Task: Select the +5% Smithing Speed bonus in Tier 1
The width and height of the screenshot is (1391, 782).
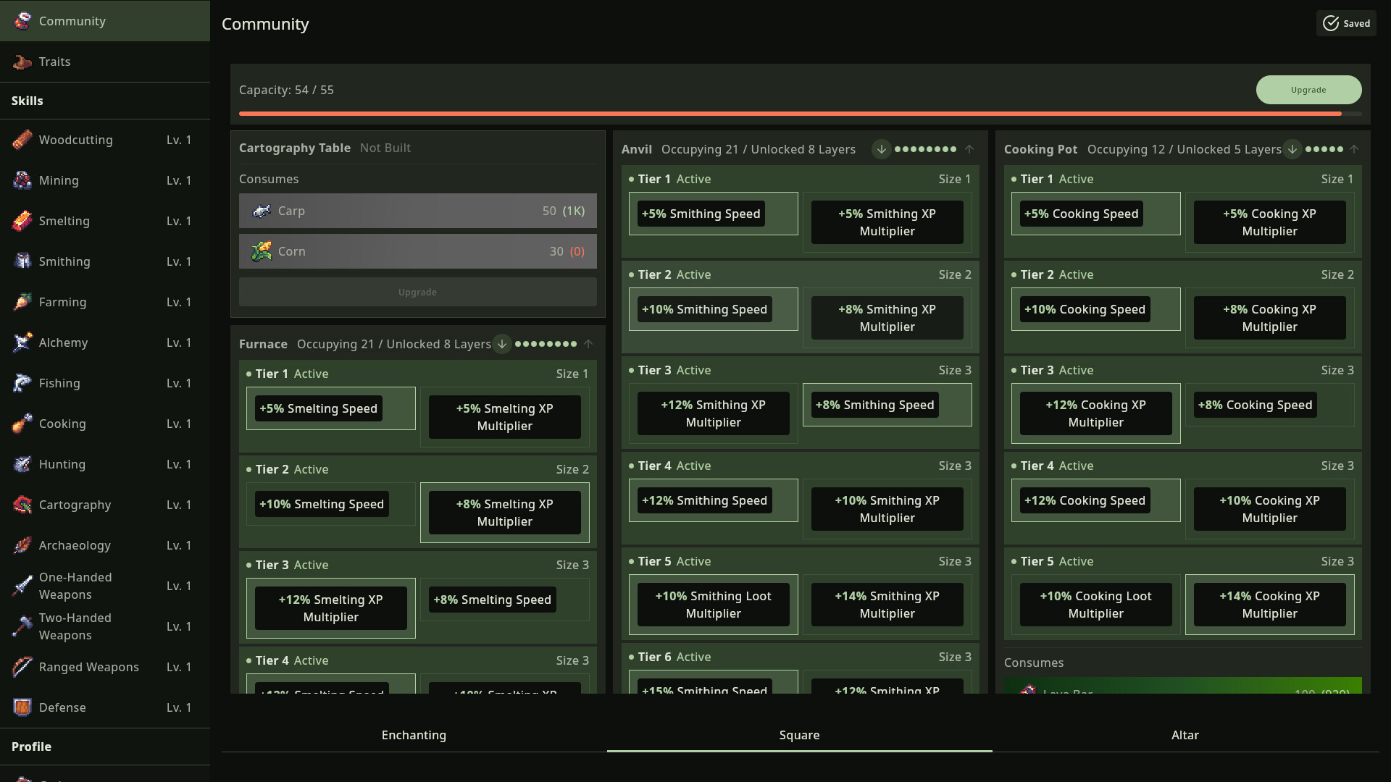Action: click(701, 214)
